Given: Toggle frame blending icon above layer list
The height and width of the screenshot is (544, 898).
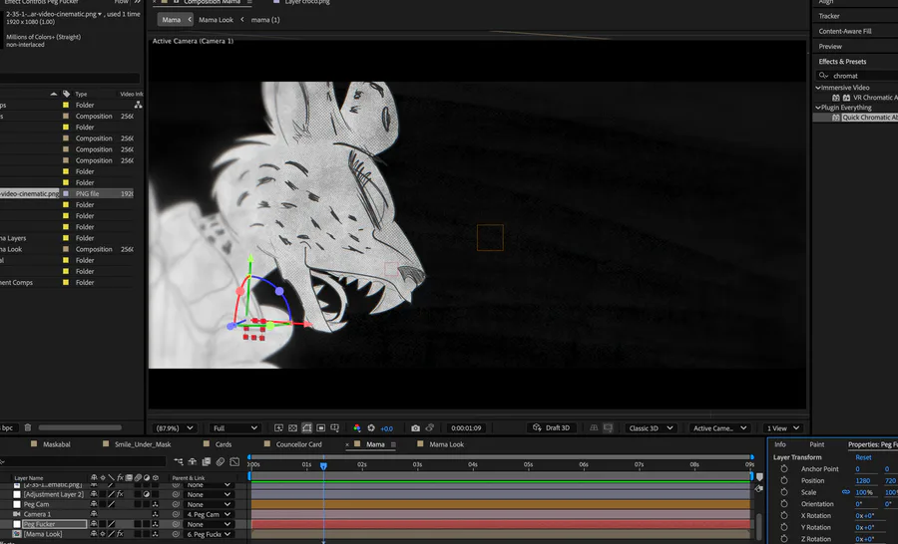Looking at the screenshot, I should tap(207, 461).
